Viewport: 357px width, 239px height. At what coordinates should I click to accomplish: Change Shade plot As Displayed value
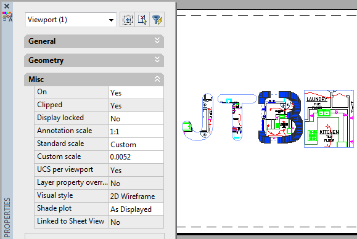pos(136,209)
